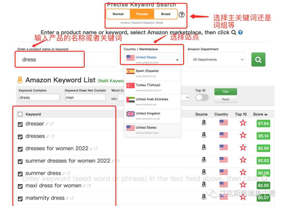Click pencil icon beside summer dress
The height and width of the screenshot is (206, 285).
pos(64,173)
